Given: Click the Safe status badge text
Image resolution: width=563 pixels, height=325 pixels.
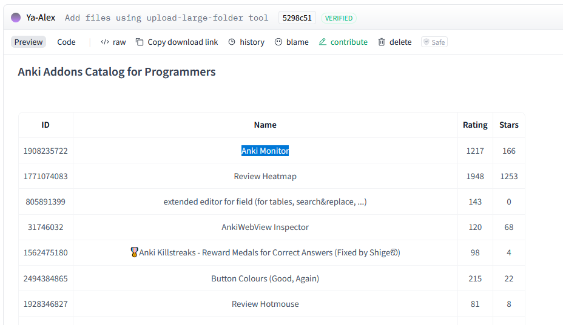Looking at the screenshot, I should (438, 42).
